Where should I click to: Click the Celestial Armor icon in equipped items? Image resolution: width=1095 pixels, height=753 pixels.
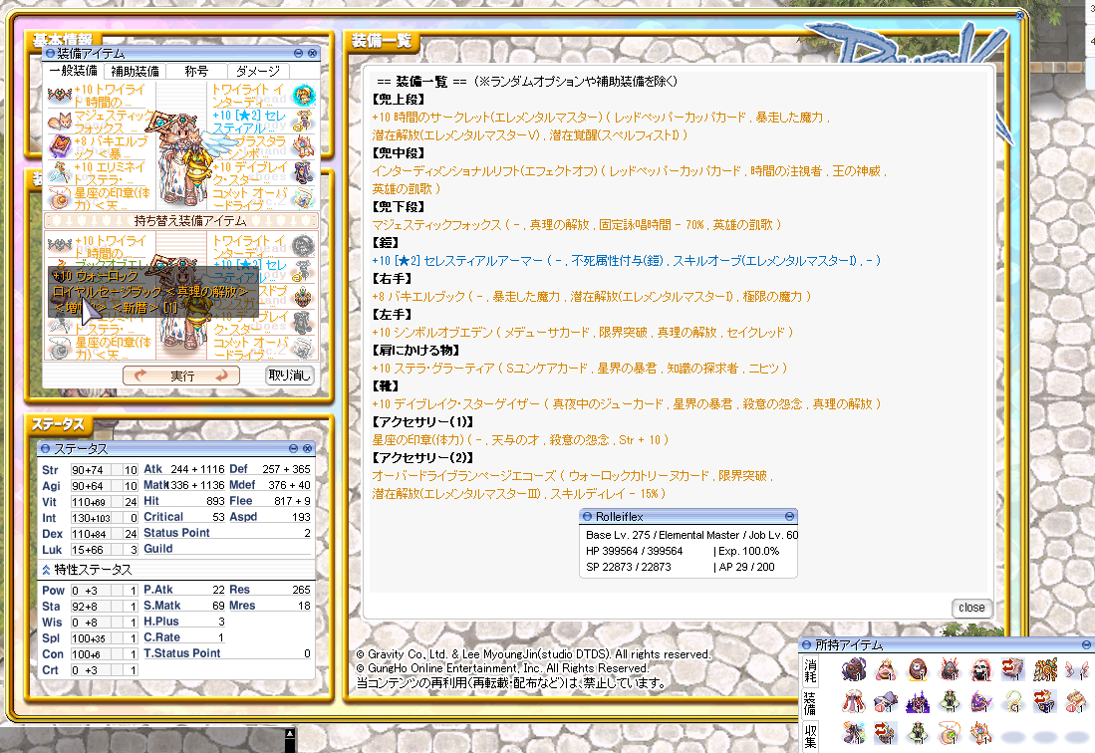[304, 122]
